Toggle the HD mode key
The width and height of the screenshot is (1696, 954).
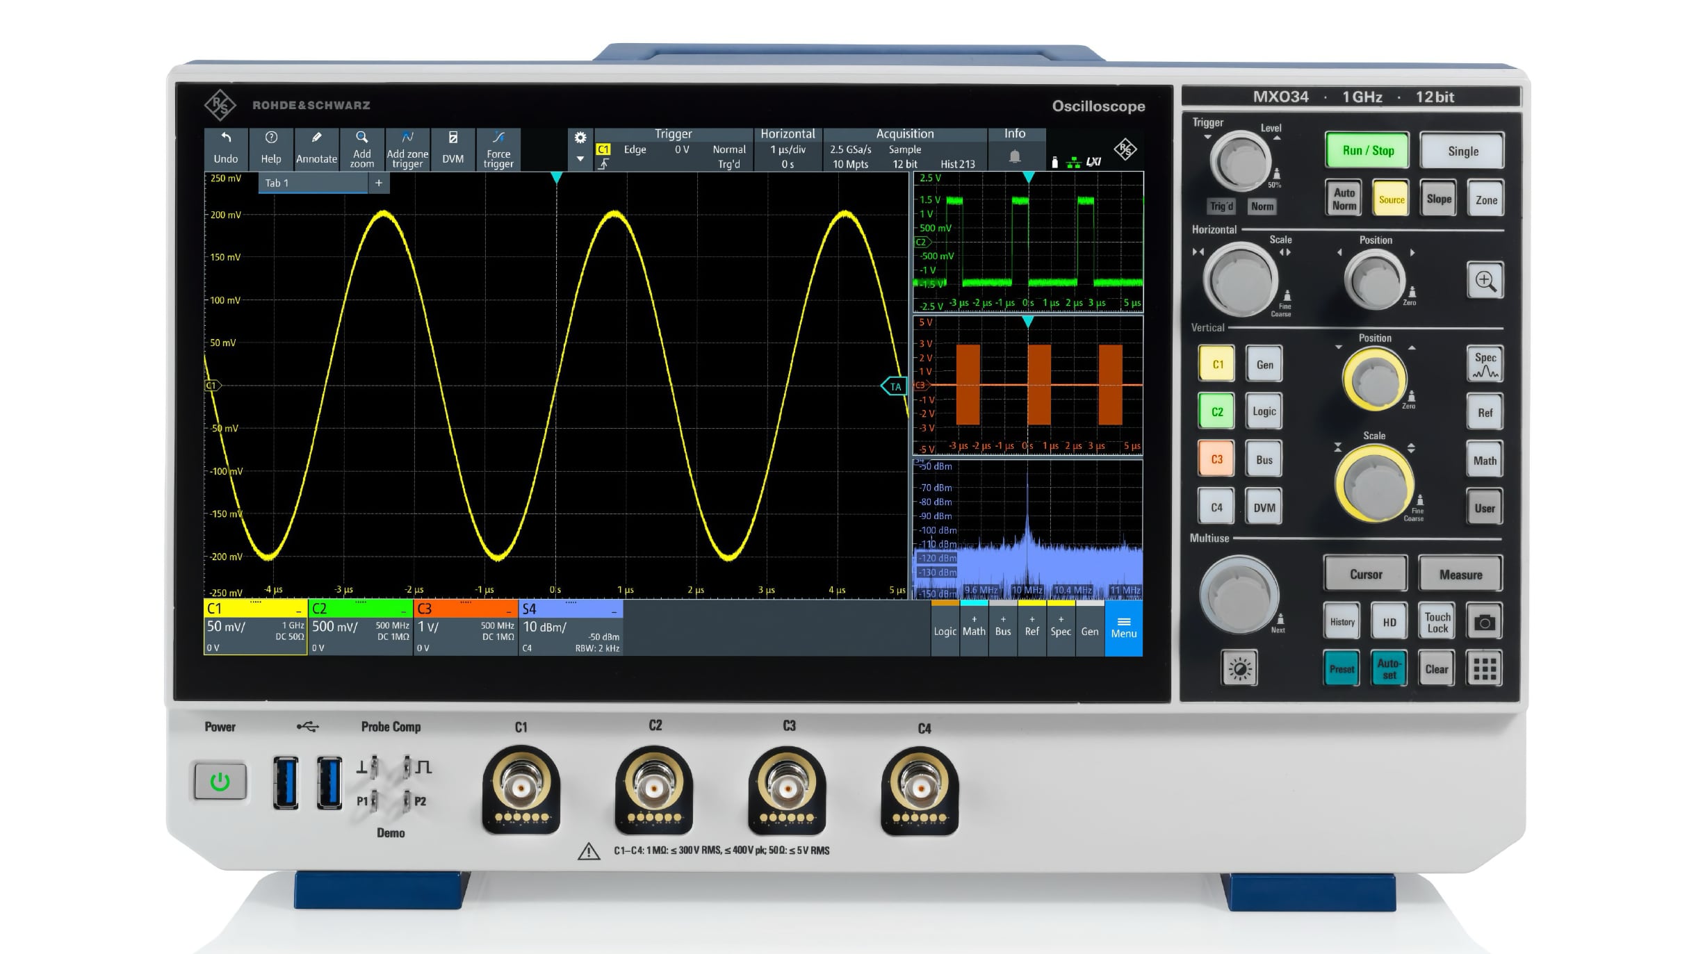click(1389, 622)
